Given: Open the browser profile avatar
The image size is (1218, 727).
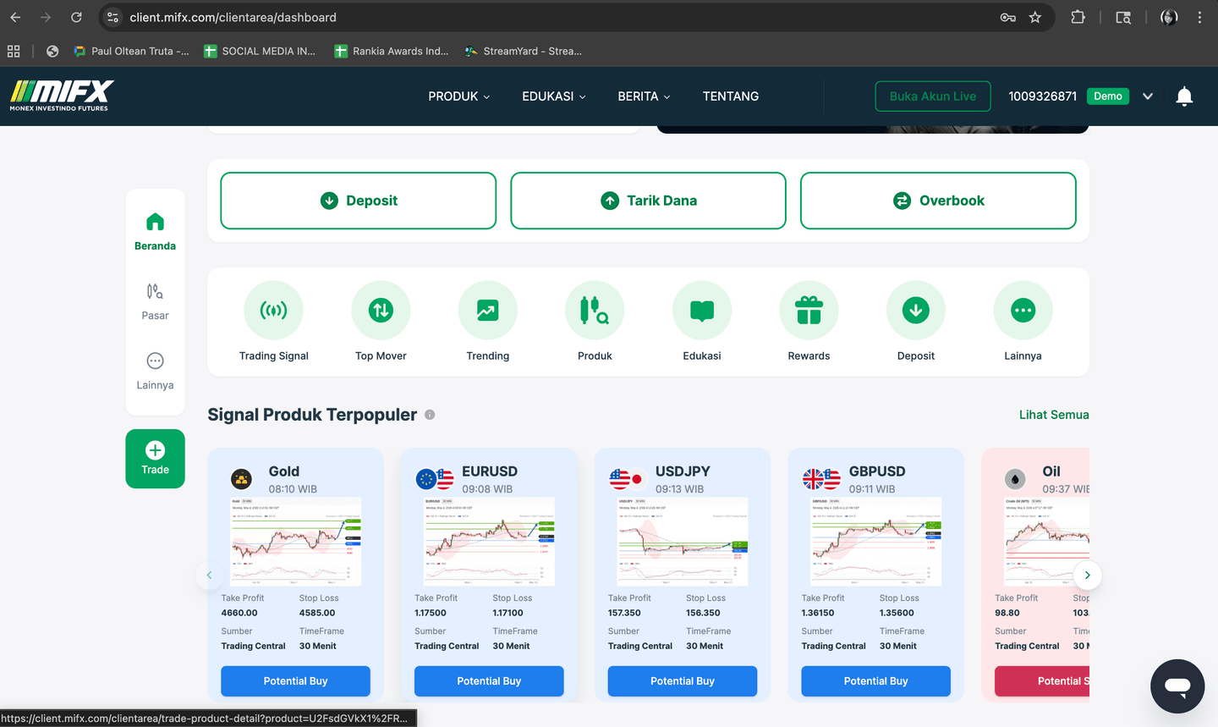Looking at the screenshot, I should 1169,17.
